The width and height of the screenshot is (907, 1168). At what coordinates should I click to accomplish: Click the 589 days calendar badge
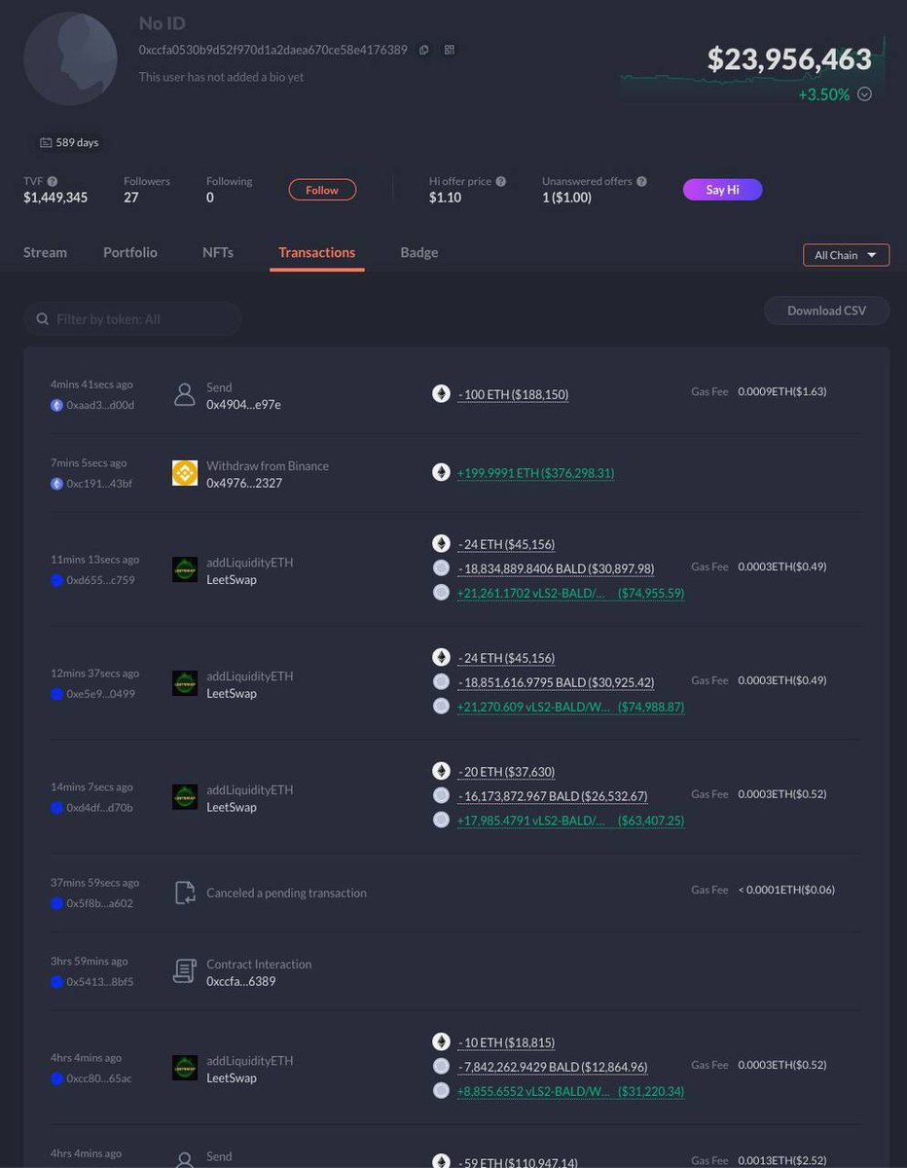[x=69, y=142]
